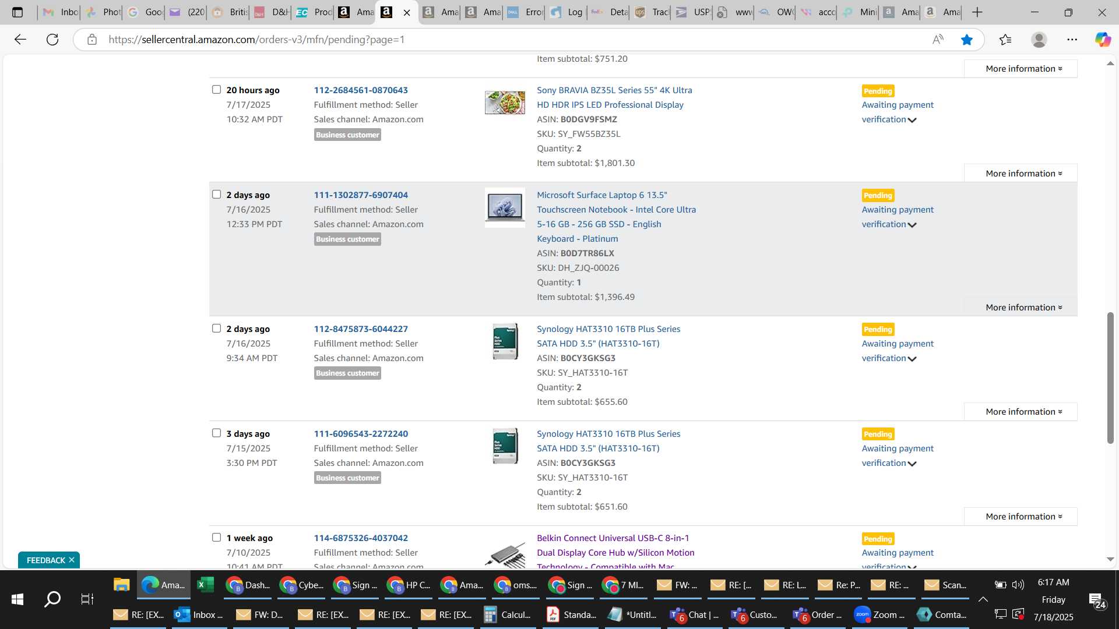Switch to the D&H browser tab
Screen dimensions: 1119x629
pos(272,12)
